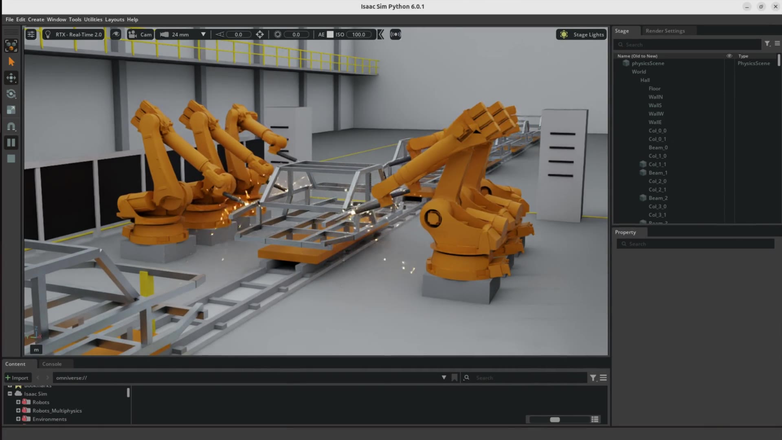This screenshot has width=782, height=440.
Task: Open the Stage panel hamburger options menu
Action: [777, 44]
